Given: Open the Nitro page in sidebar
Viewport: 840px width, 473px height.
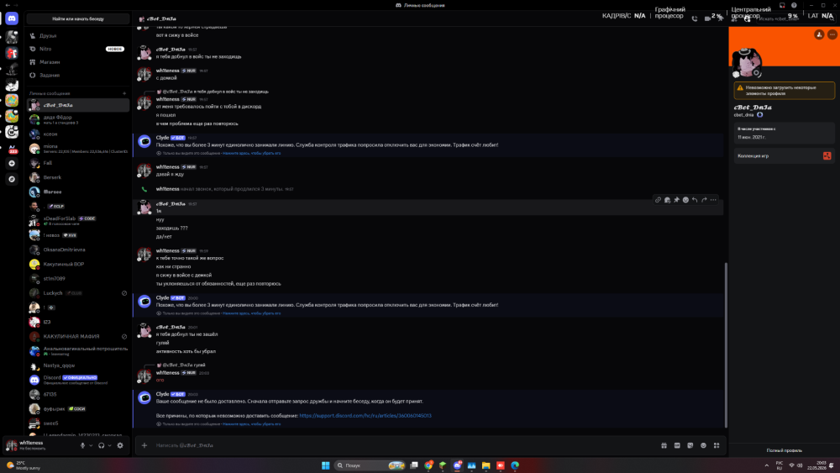Looking at the screenshot, I should click(77, 49).
